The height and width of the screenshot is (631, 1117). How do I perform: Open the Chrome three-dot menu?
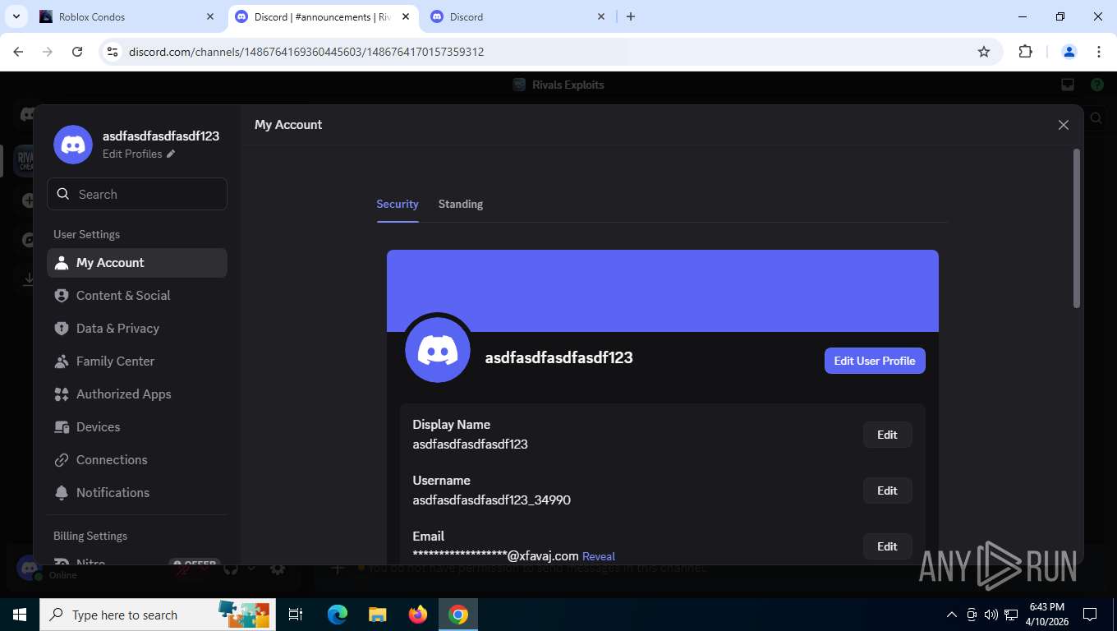[x=1099, y=52]
